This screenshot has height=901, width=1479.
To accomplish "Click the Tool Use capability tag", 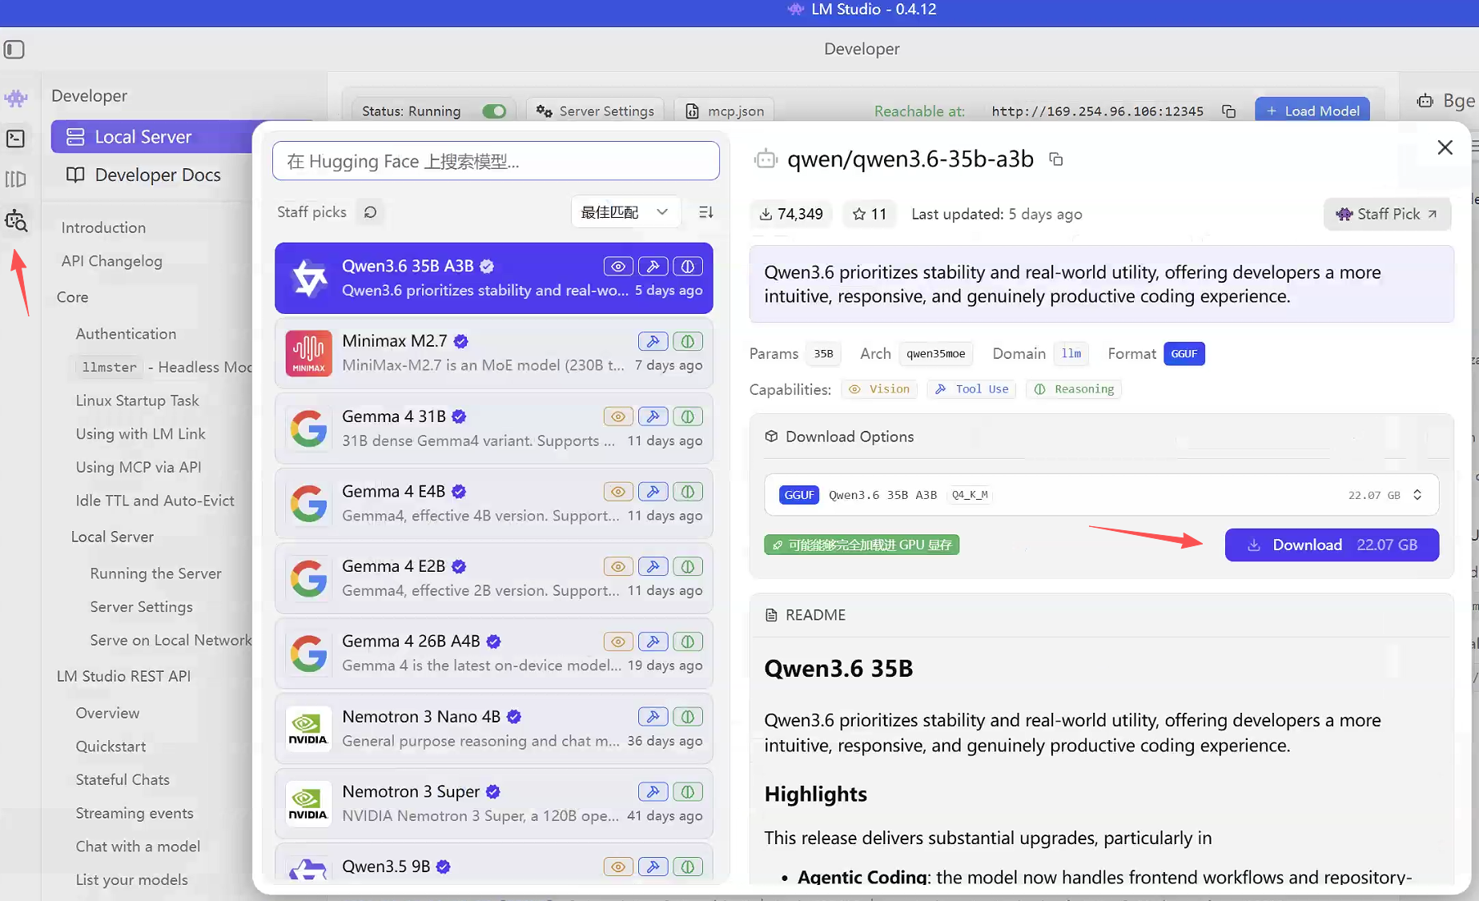I will pos(971,389).
